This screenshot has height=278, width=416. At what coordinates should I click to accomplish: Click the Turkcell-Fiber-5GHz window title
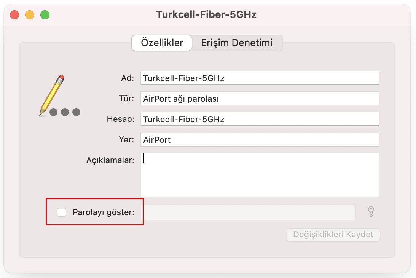tap(206, 14)
